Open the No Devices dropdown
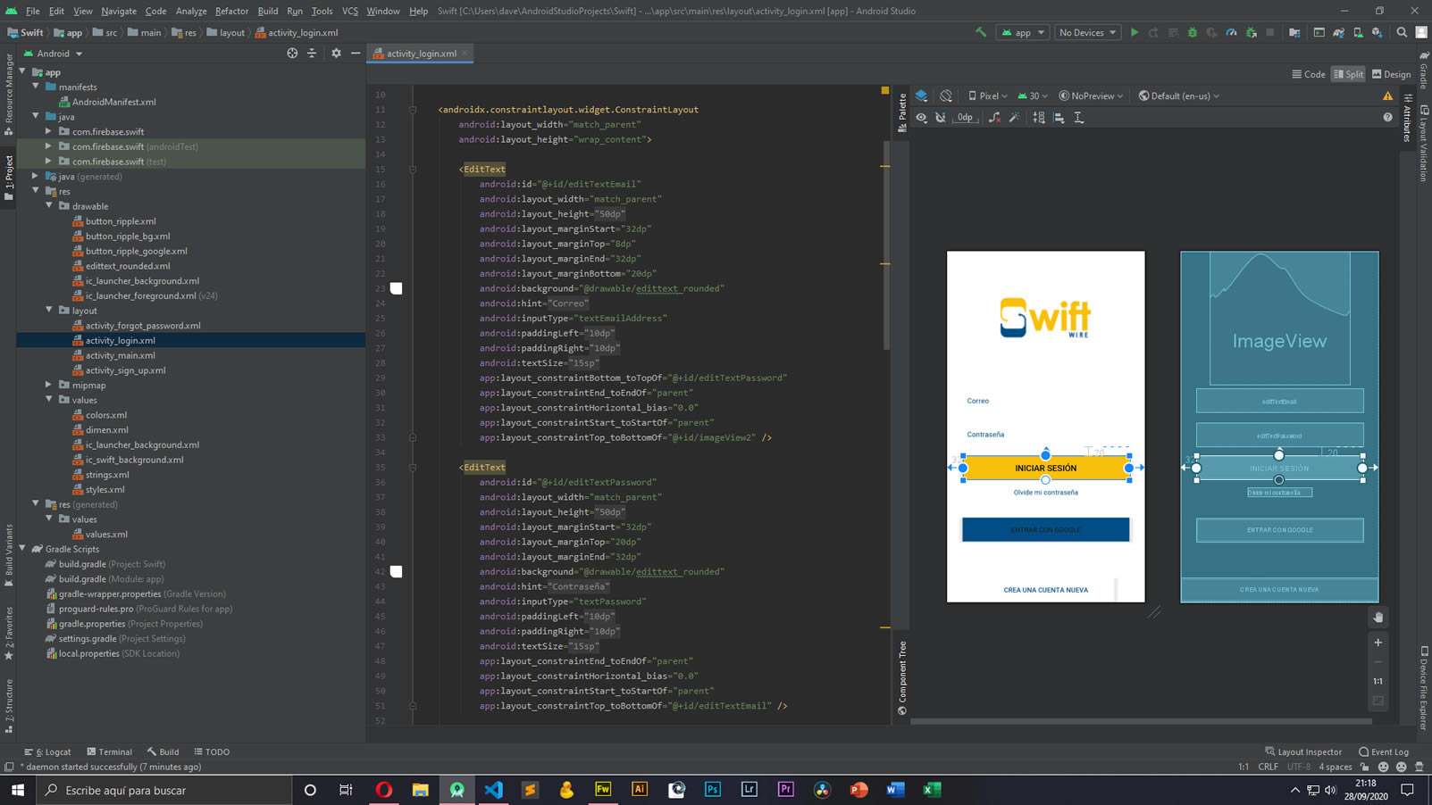This screenshot has height=805, width=1432. coord(1087,33)
